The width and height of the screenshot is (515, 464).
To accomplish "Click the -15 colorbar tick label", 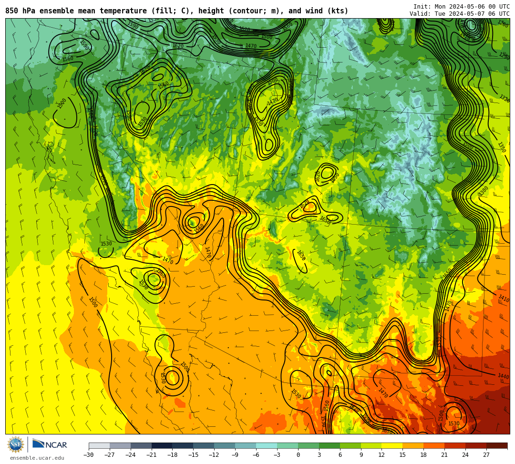I will click(193, 455).
